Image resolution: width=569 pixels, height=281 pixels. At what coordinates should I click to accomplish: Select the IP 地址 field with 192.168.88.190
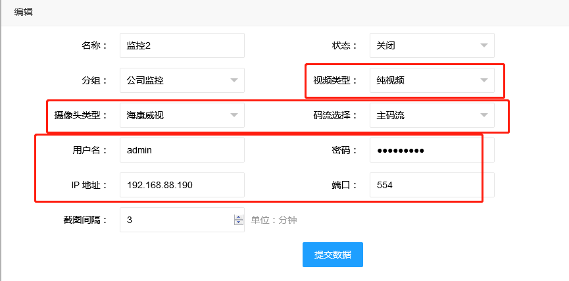tap(182, 185)
